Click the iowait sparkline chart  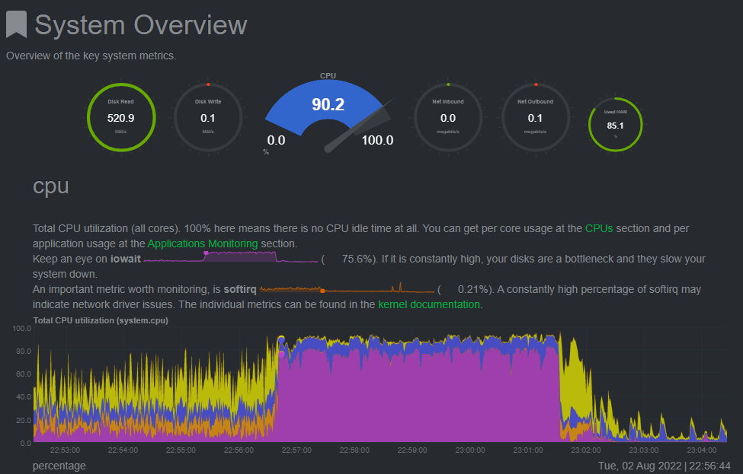231,257
